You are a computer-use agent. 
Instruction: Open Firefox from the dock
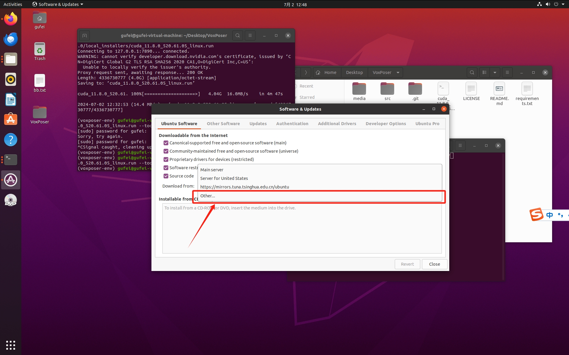point(11,19)
